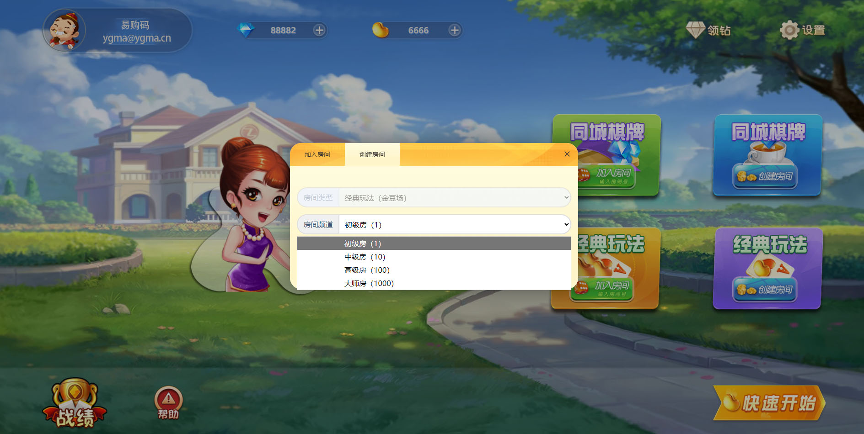Expand the 房间类型 dropdown

454,198
